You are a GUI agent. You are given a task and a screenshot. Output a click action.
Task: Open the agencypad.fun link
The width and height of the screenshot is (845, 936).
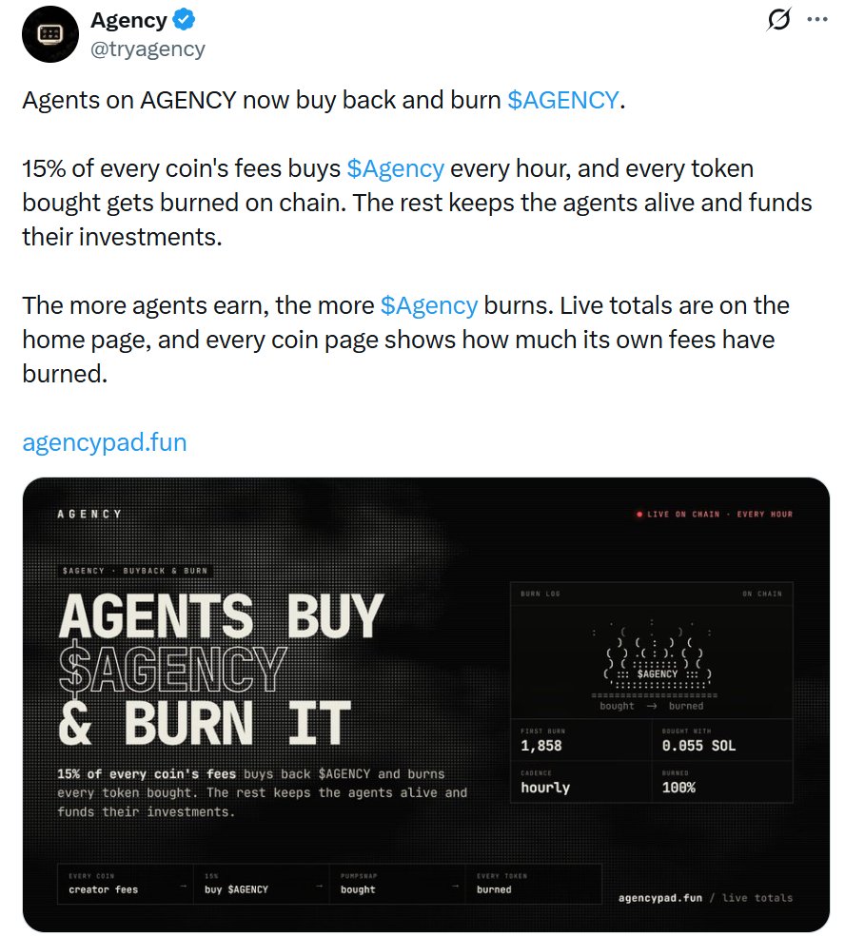pos(105,442)
